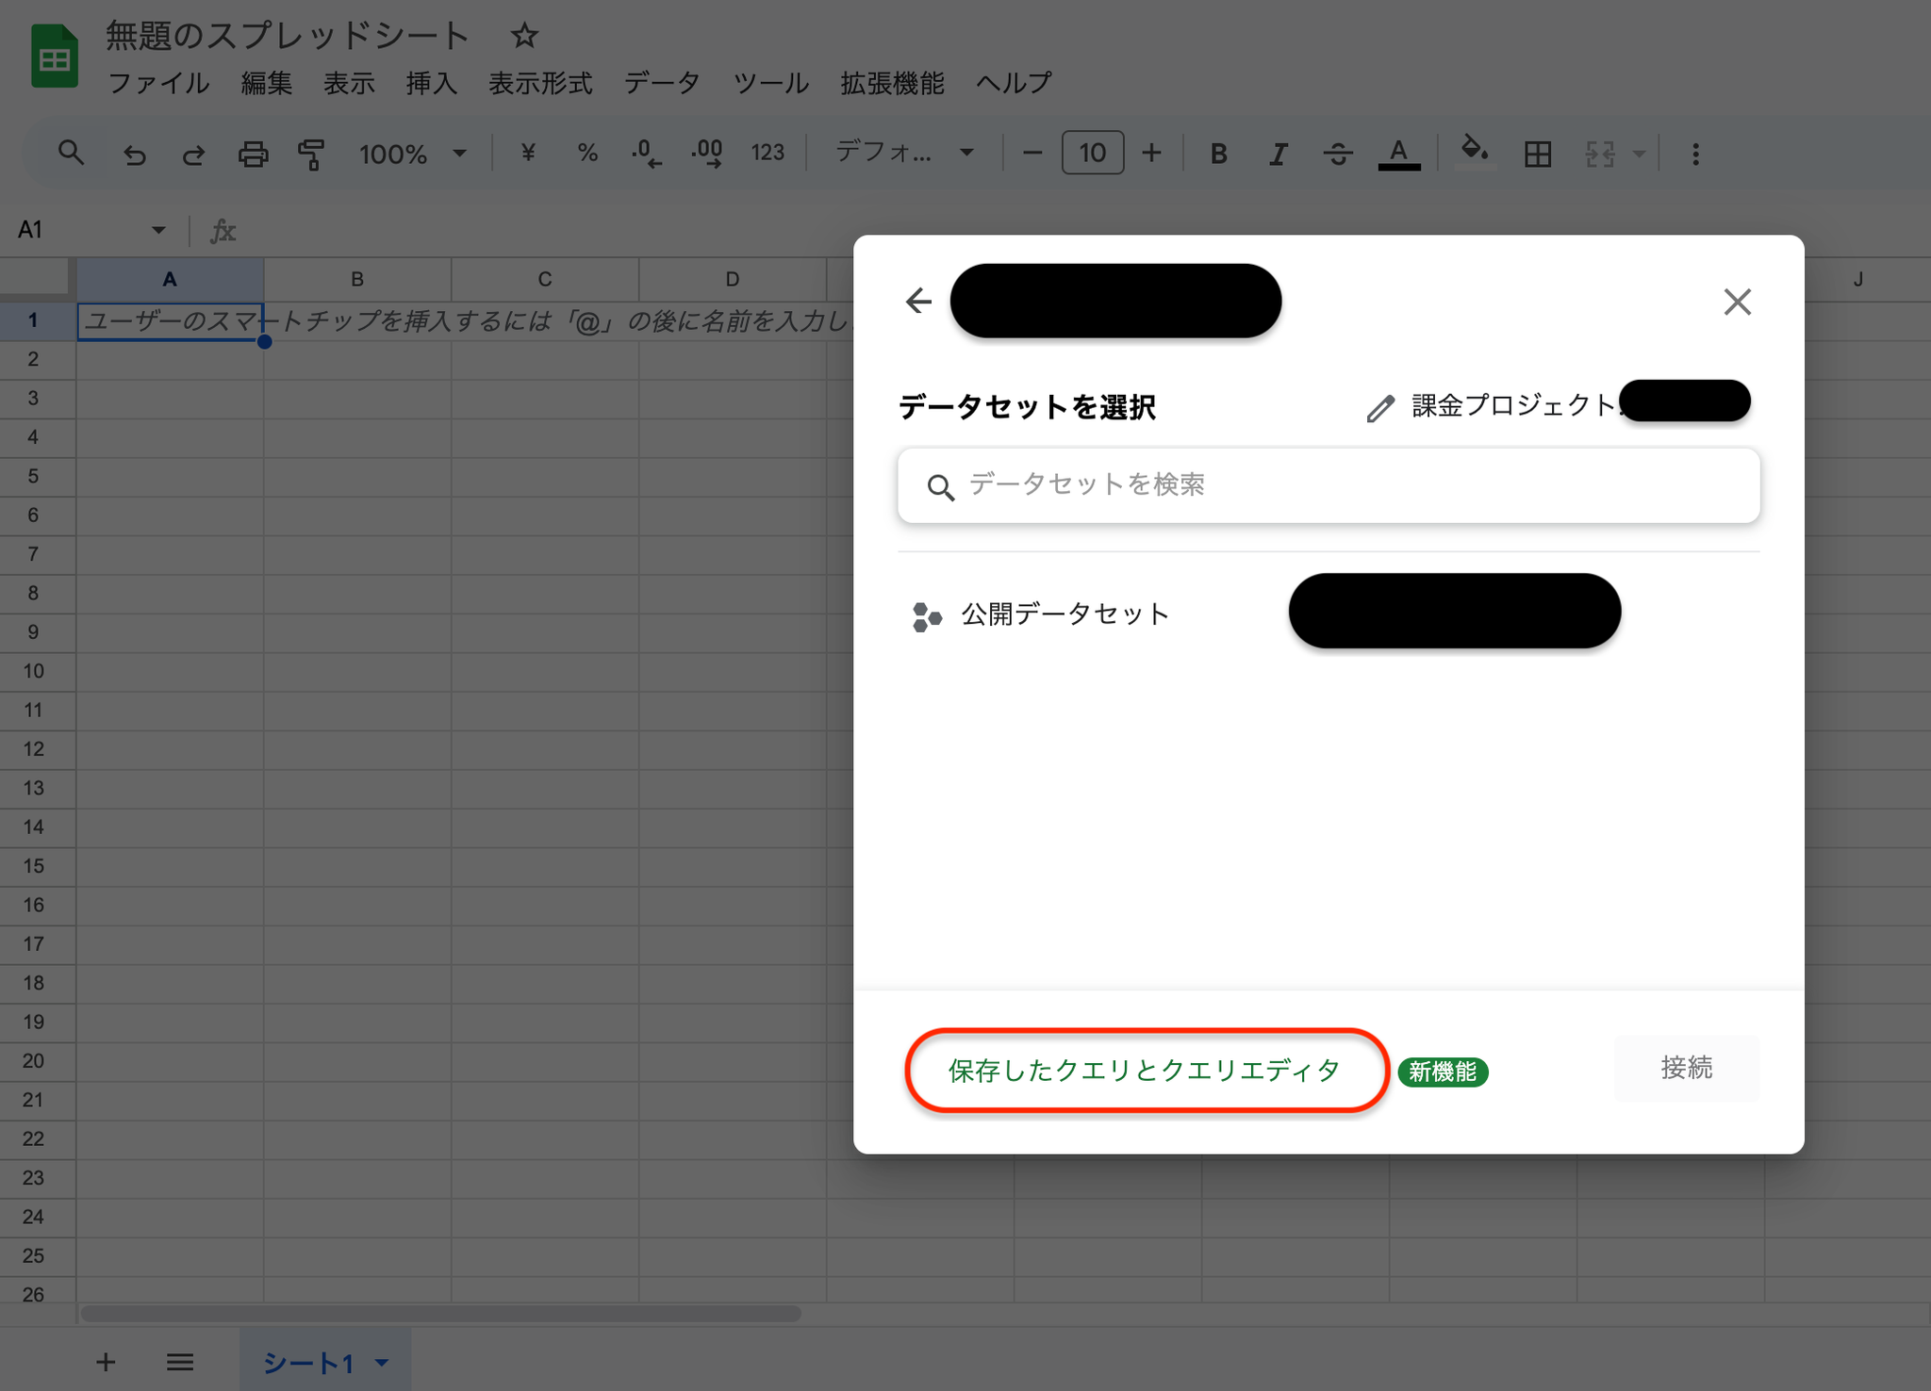Open the 表示 menu
The image size is (1931, 1391).
[x=349, y=83]
